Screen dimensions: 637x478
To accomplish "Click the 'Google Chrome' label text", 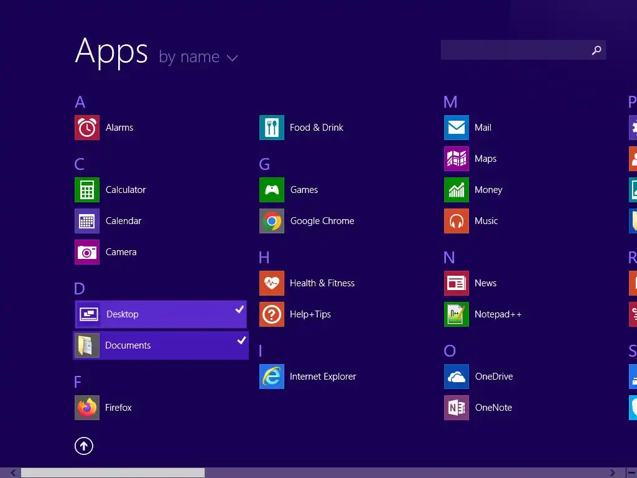I will [322, 221].
